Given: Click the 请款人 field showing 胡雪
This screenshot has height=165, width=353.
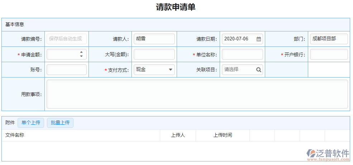Looking at the screenshot, I should [x=154, y=39].
